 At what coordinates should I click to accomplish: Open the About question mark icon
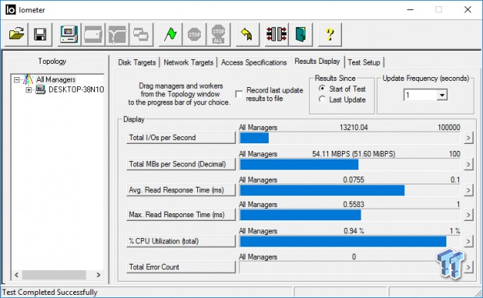[330, 34]
